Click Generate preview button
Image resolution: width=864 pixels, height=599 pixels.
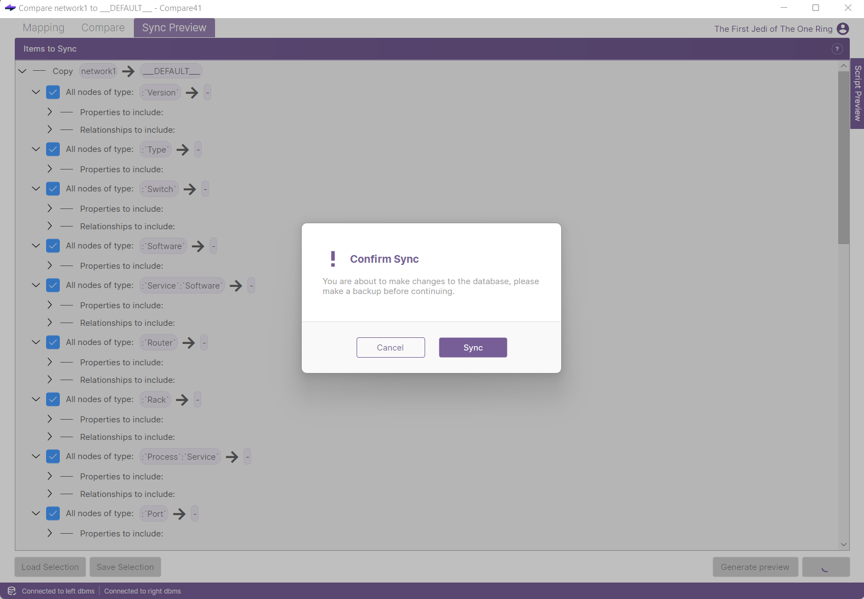click(755, 567)
